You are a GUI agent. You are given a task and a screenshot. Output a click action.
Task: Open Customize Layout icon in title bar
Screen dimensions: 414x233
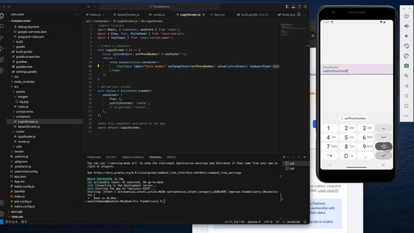[x=305, y=6]
